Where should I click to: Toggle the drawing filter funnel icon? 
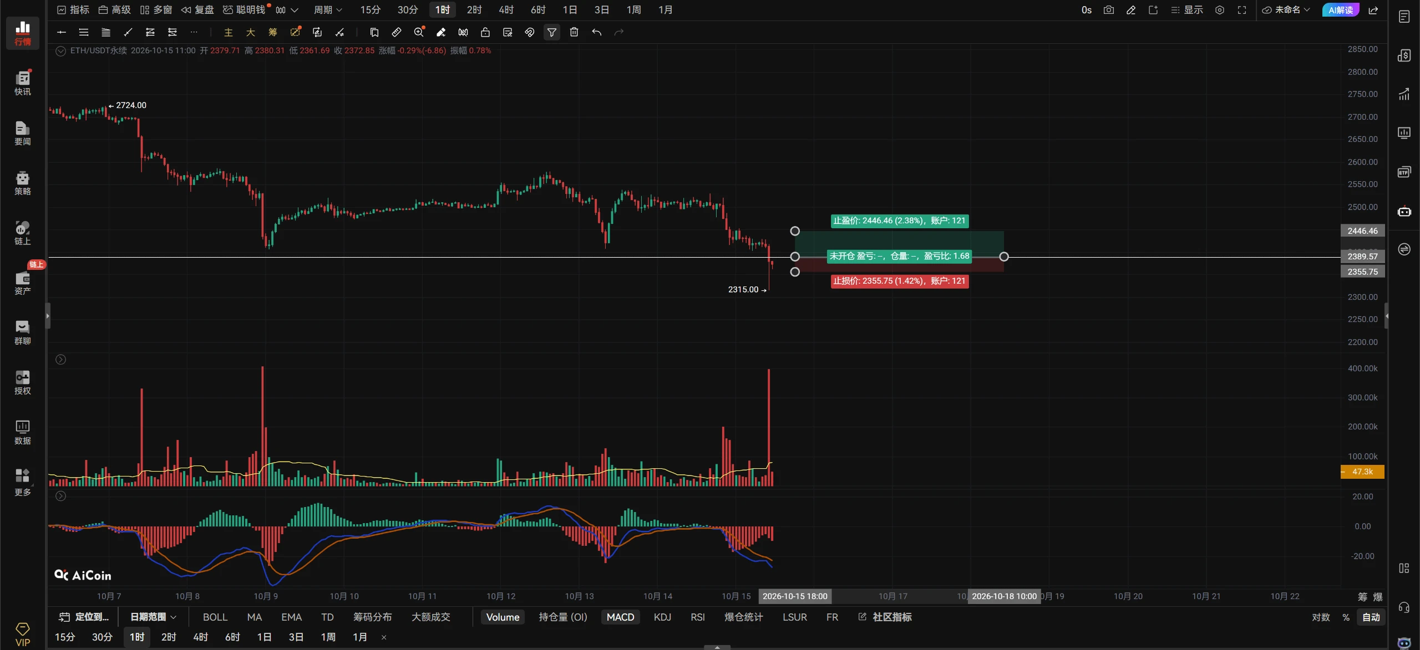(x=552, y=32)
